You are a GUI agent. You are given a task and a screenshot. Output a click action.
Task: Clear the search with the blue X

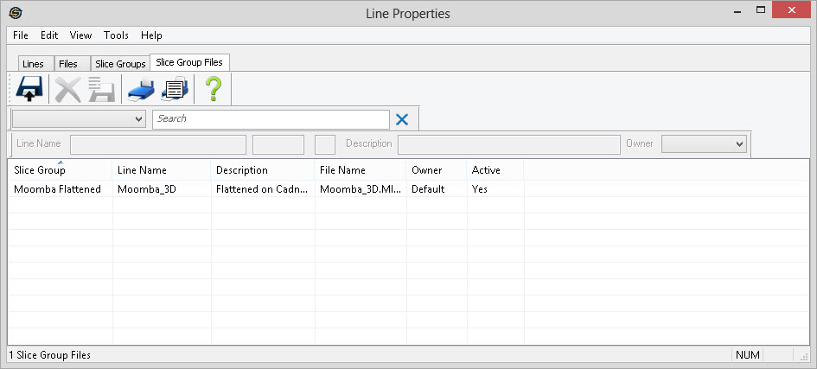pos(402,119)
